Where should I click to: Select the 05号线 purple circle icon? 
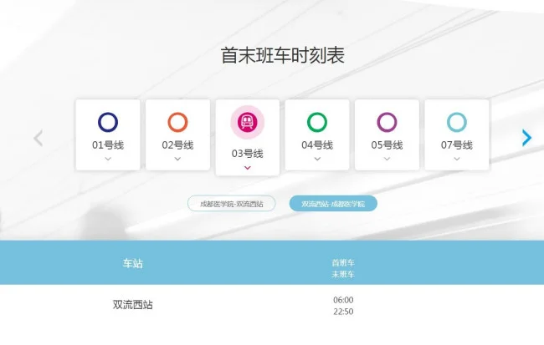point(387,122)
